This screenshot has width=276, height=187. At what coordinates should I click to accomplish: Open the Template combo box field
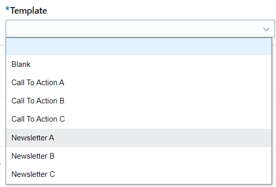coord(140,28)
